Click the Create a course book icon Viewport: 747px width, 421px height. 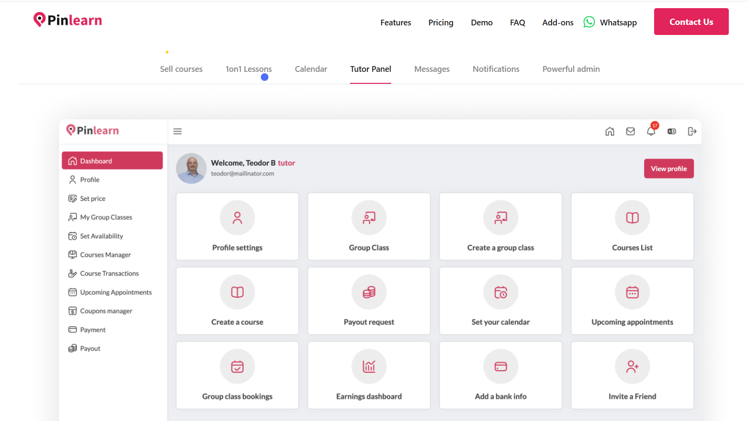[238, 292]
